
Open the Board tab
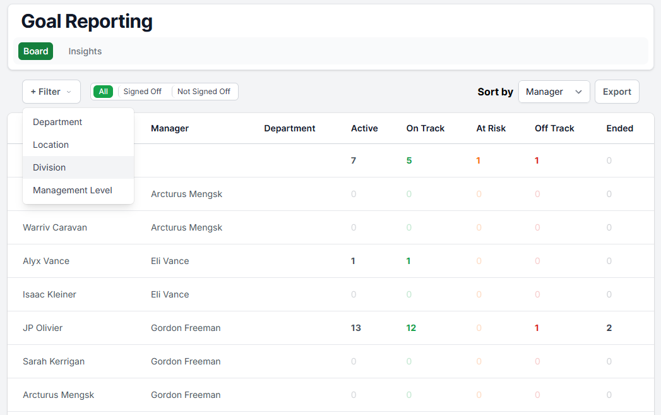(x=36, y=51)
